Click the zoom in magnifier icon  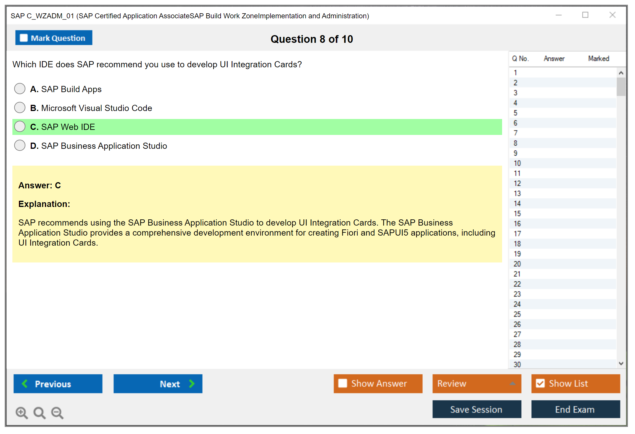coord(22,412)
